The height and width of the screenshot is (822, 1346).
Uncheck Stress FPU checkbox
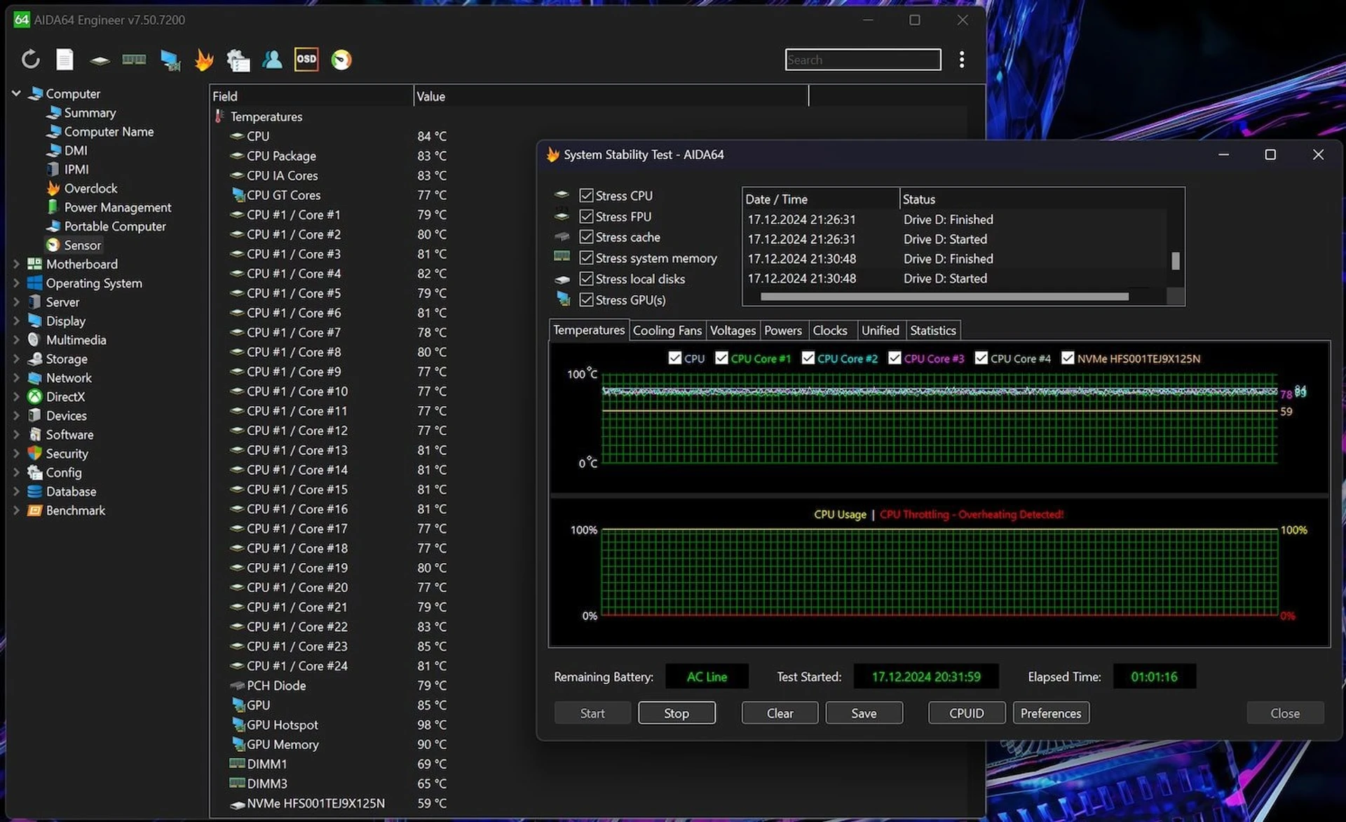pyautogui.click(x=586, y=217)
